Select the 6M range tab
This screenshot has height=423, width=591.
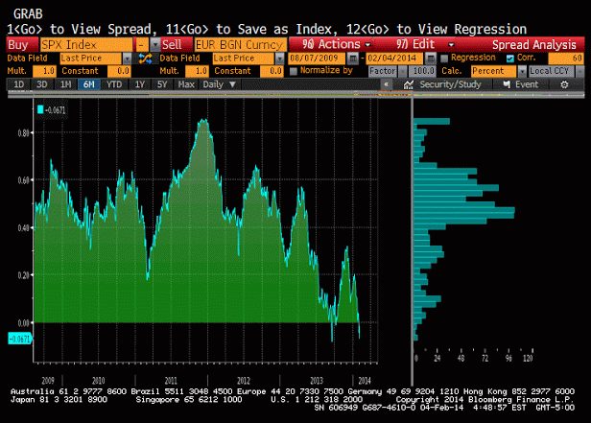point(89,84)
